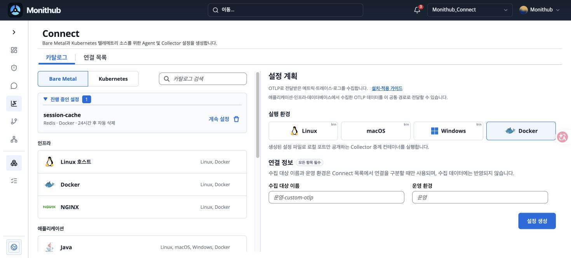Click the Docker whale icon in catalog row
This screenshot has height=258, width=571.
pos(49,185)
